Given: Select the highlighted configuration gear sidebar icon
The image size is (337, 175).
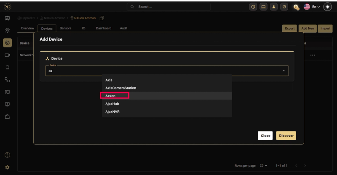Looking at the screenshot, I should 7,43.
